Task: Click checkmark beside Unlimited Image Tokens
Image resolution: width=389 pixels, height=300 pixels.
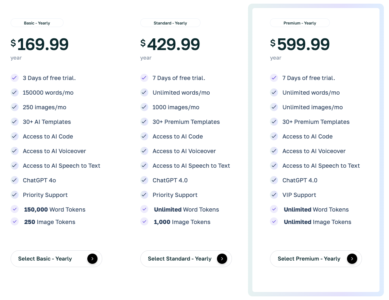Action: (x=274, y=221)
